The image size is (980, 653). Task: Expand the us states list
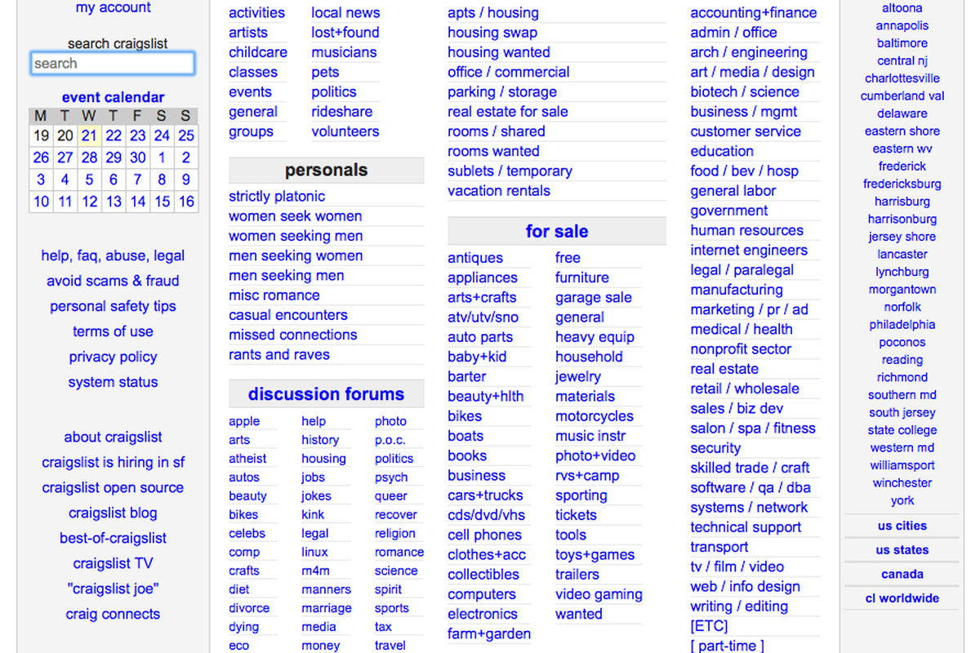click(x=902, y=550)
